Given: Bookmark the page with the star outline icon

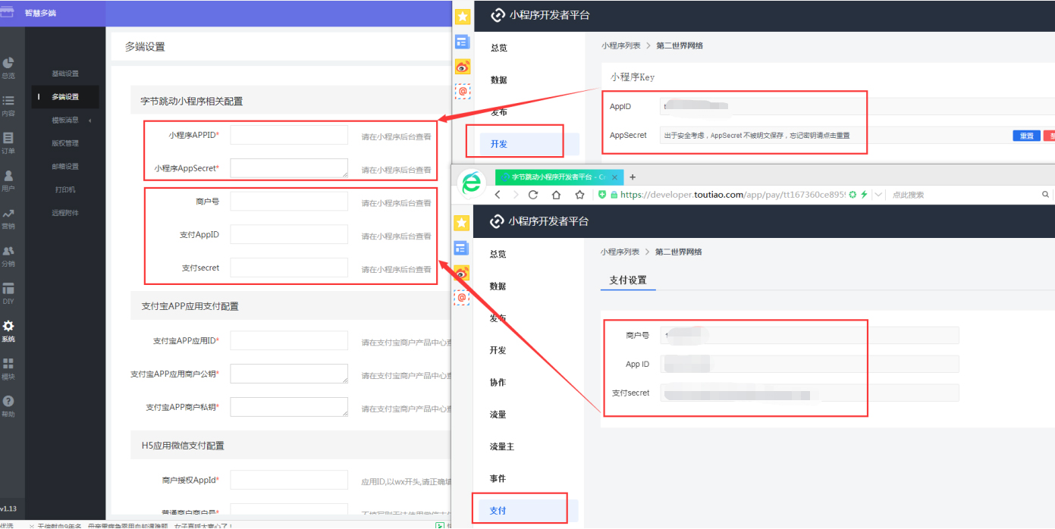Looking at the screenshot, I should point(580,195).
